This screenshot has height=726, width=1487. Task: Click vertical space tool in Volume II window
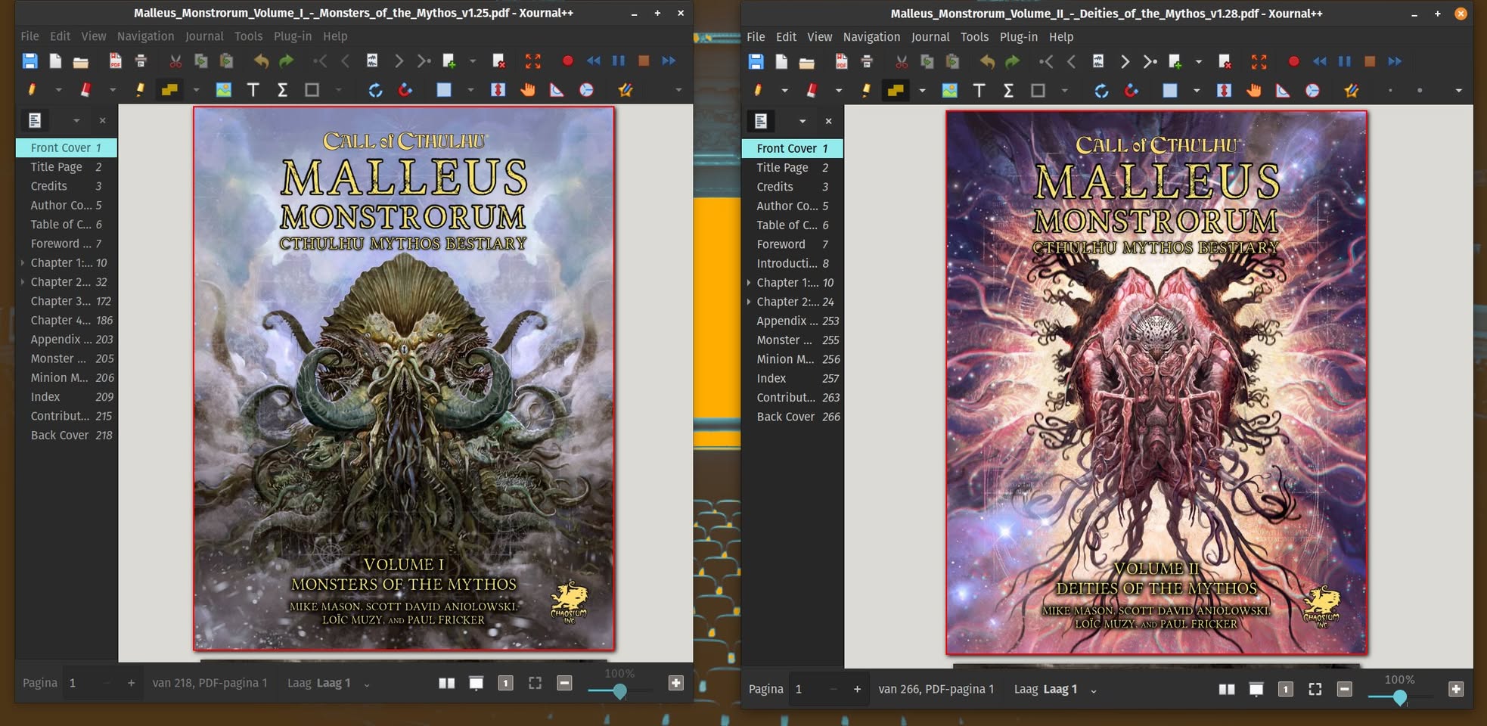click(x=1224, y=91)
